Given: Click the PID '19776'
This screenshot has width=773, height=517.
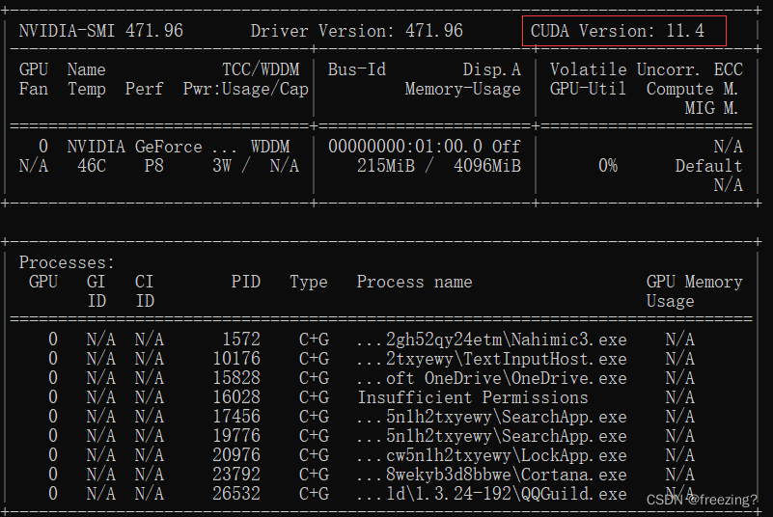Looking at the screenshot, I should coord(236,436).
